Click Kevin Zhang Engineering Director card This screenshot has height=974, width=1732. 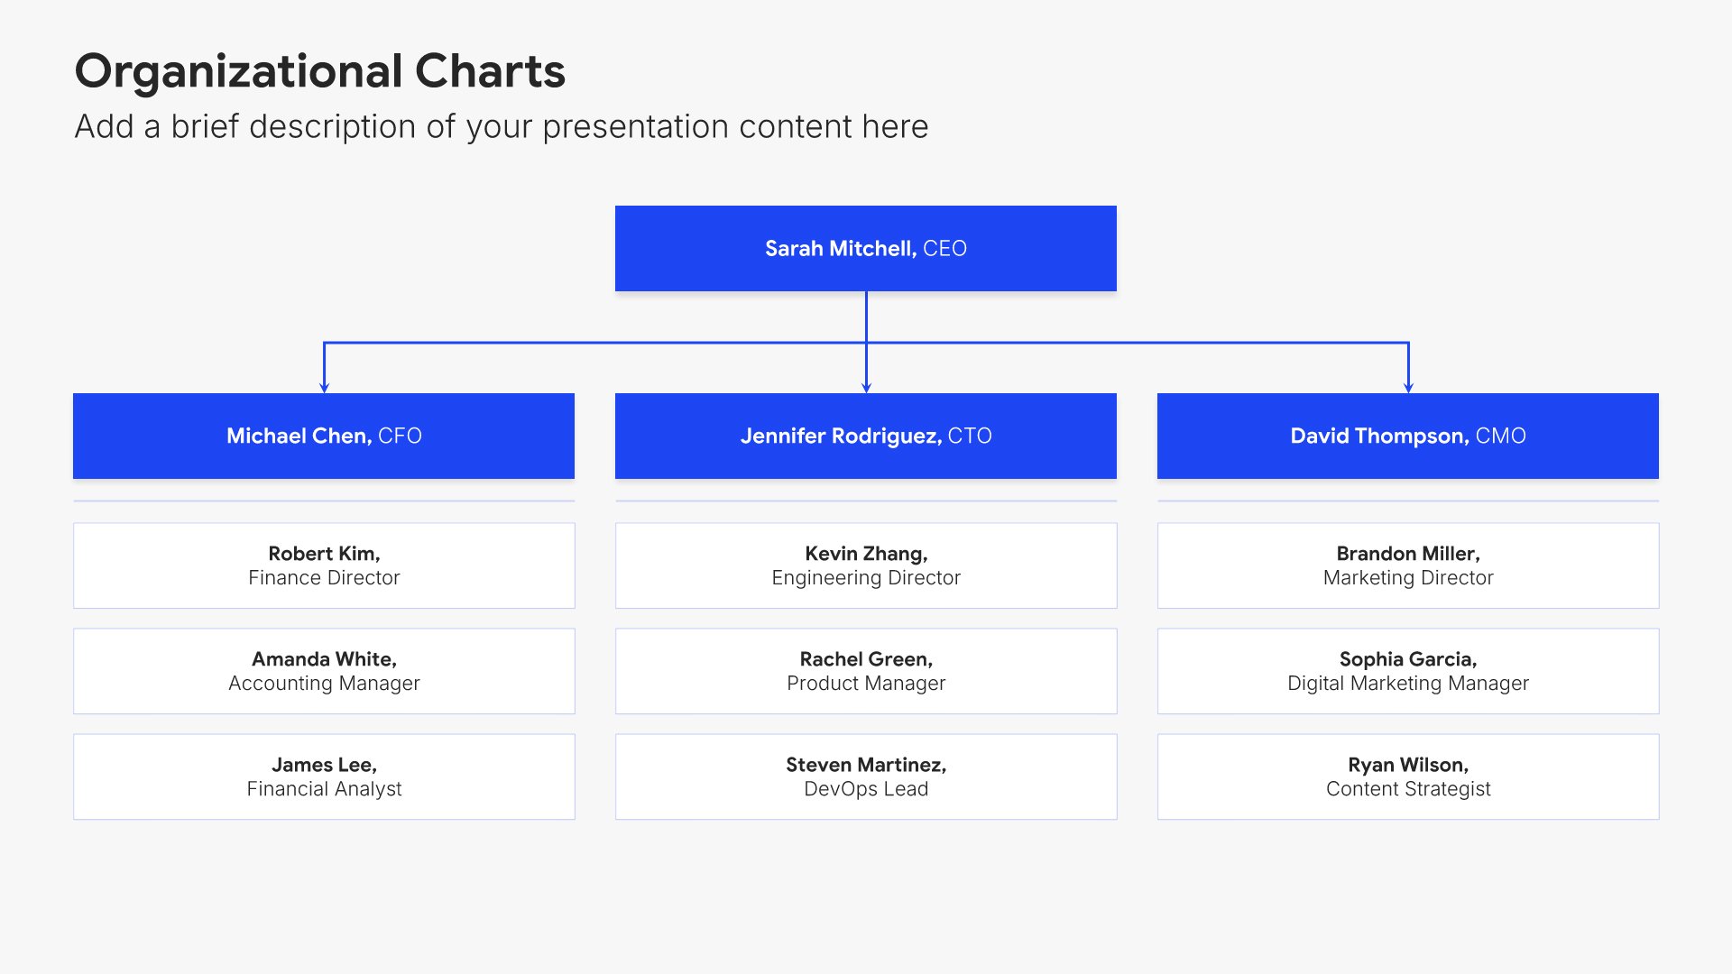(x=865, y=565)
